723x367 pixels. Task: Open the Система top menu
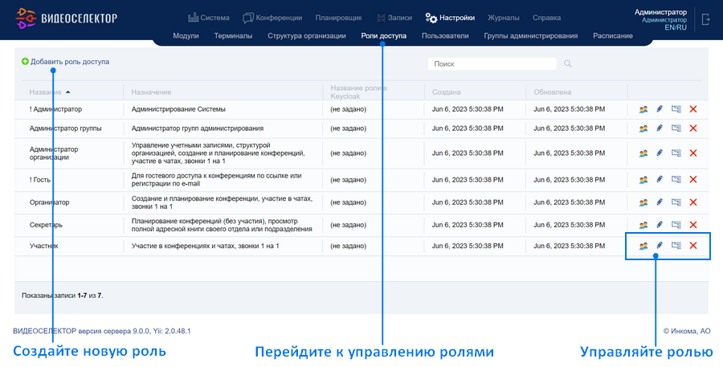coord(209,18)
